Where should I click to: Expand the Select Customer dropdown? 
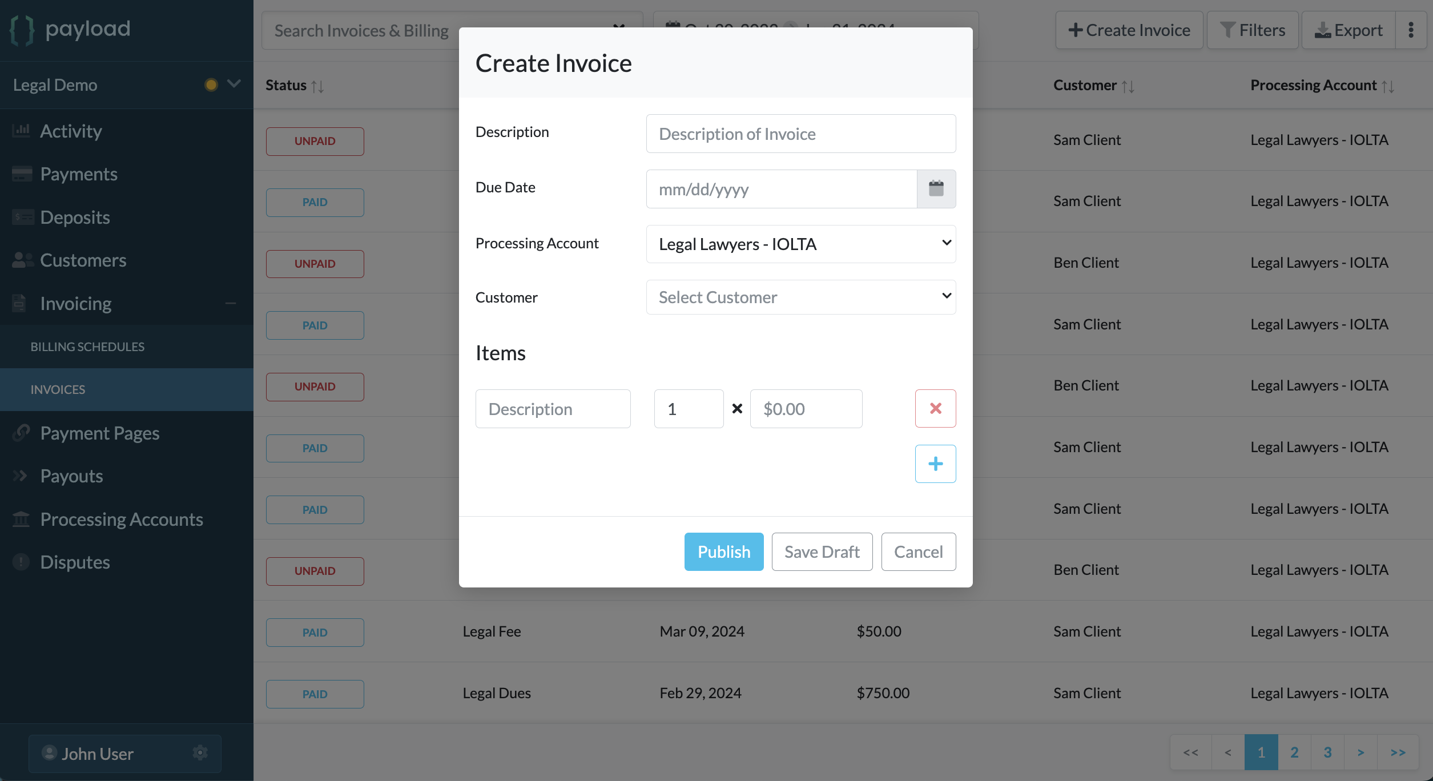click(800, 297)
